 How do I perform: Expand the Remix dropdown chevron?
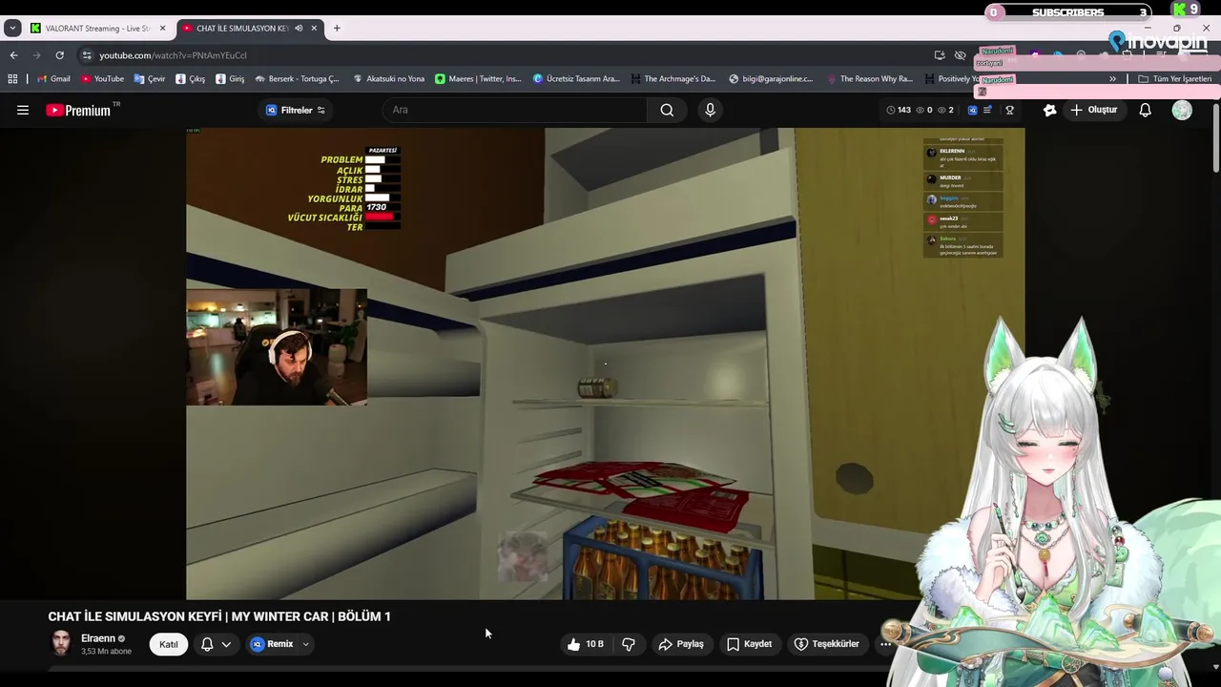click(305, 644)
